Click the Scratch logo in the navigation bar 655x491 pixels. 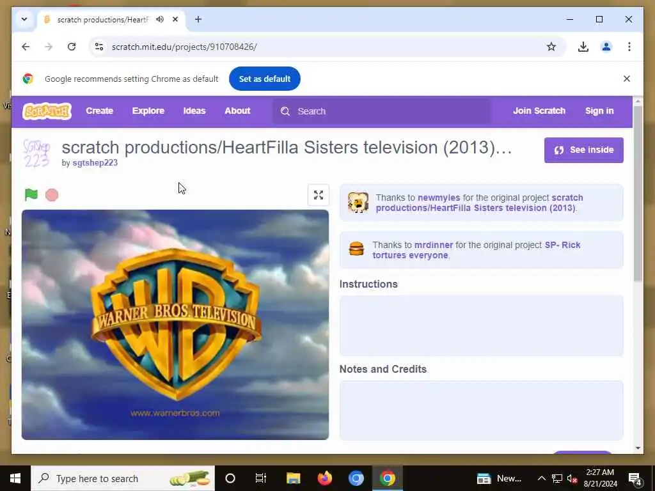[47, 111]
